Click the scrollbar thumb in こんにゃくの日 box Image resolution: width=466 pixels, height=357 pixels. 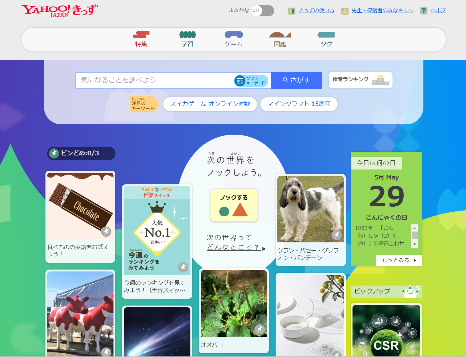pyautogui.click(x=415, y=235)
